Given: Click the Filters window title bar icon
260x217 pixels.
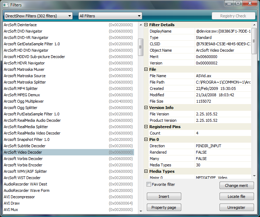Looking at the screenshot, I should (5, 5).
